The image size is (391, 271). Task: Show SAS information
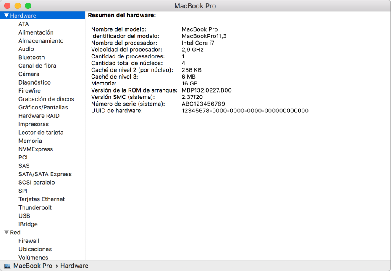tap(24, 166)
